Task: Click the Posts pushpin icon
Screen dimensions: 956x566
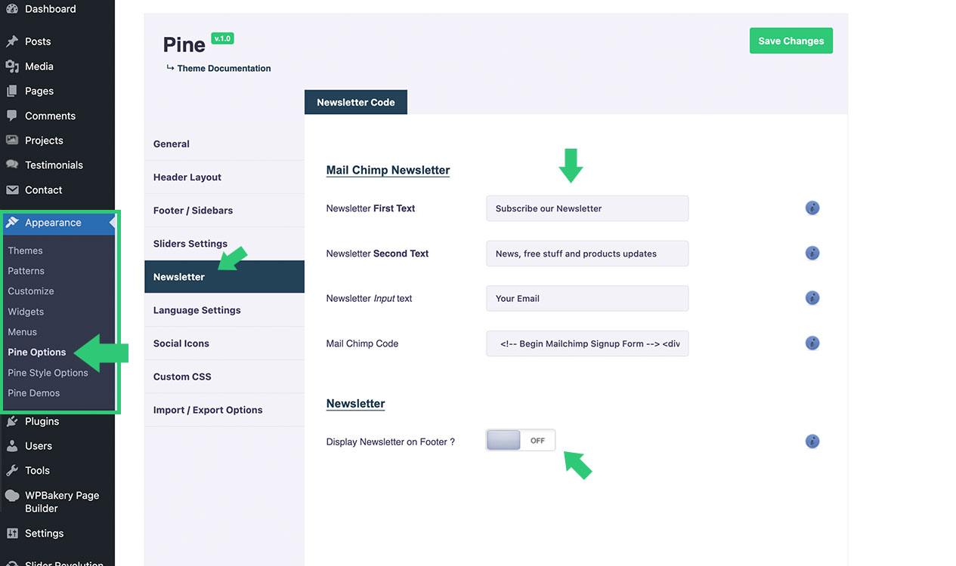Action: click(12, 42)
